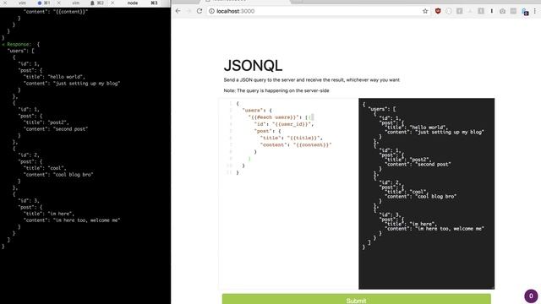Open the Chrome three-dot menu
The image size is (541, 304).
(535, 11)
